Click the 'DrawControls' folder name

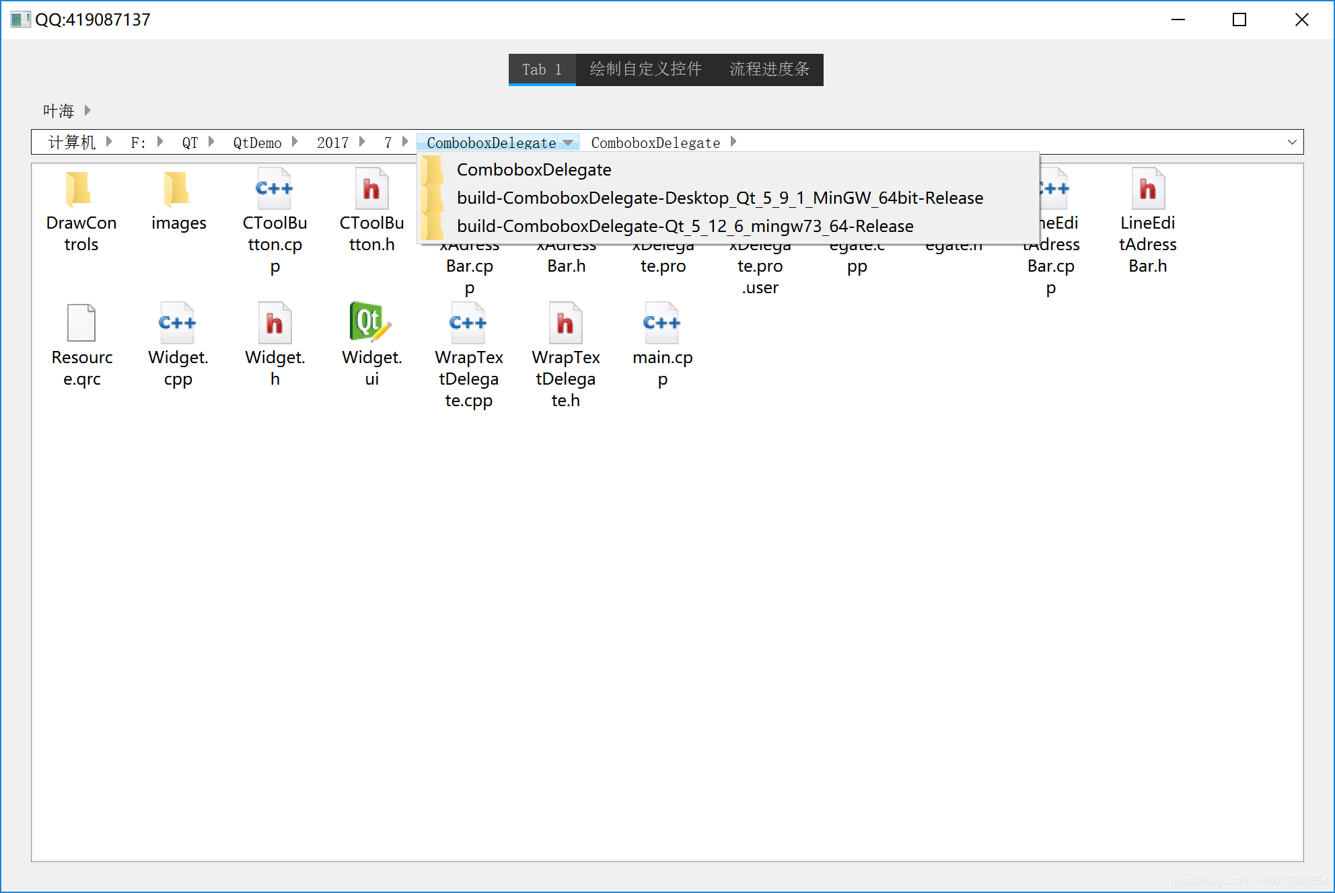coord(81,233)
